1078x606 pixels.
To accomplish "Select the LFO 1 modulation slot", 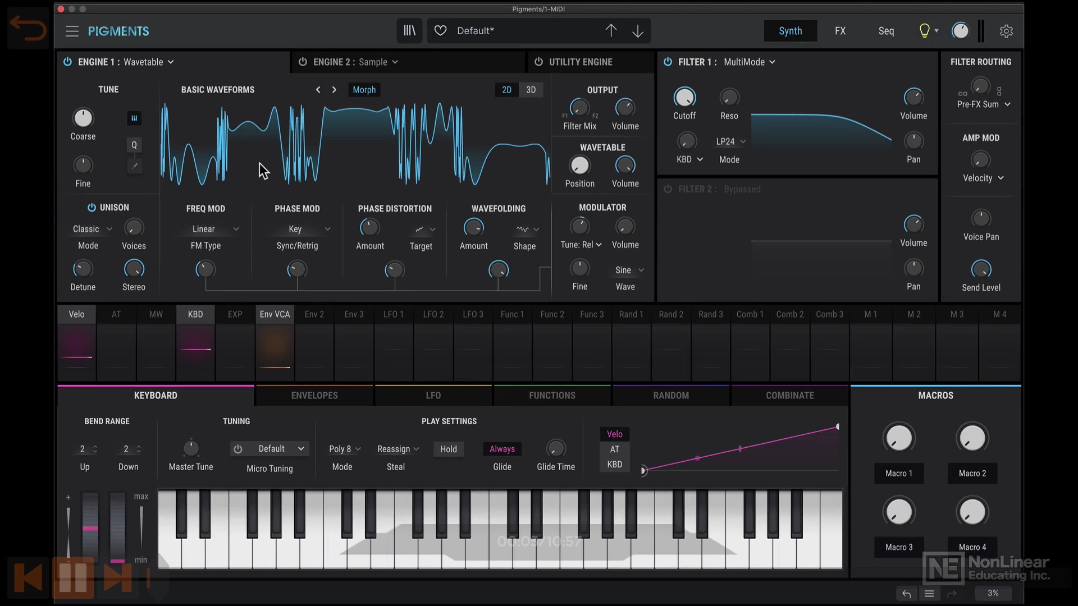I will [x=394, y=314].
